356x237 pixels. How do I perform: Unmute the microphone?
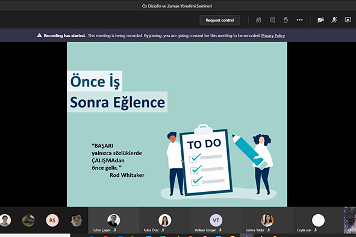(x=334, y=20)
